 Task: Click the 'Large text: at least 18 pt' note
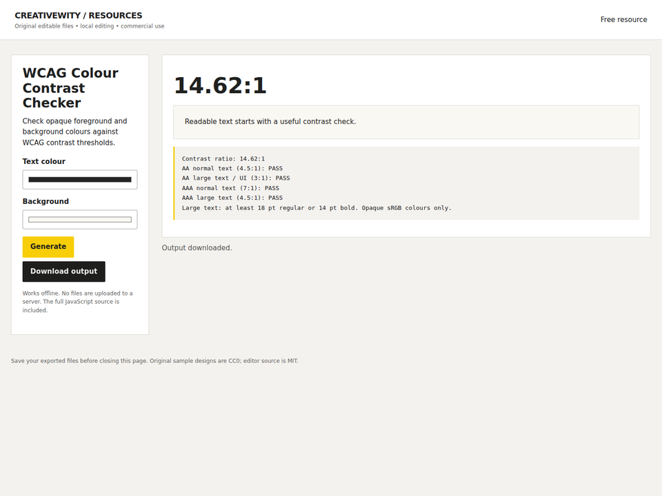pyautogui.click(x=317, y=208)
